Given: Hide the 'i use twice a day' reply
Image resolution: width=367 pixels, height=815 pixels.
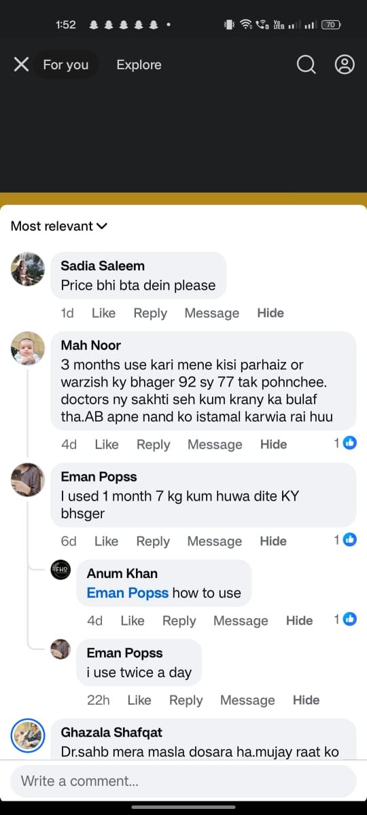Looking at the screenshot, I should pos(306,700).
